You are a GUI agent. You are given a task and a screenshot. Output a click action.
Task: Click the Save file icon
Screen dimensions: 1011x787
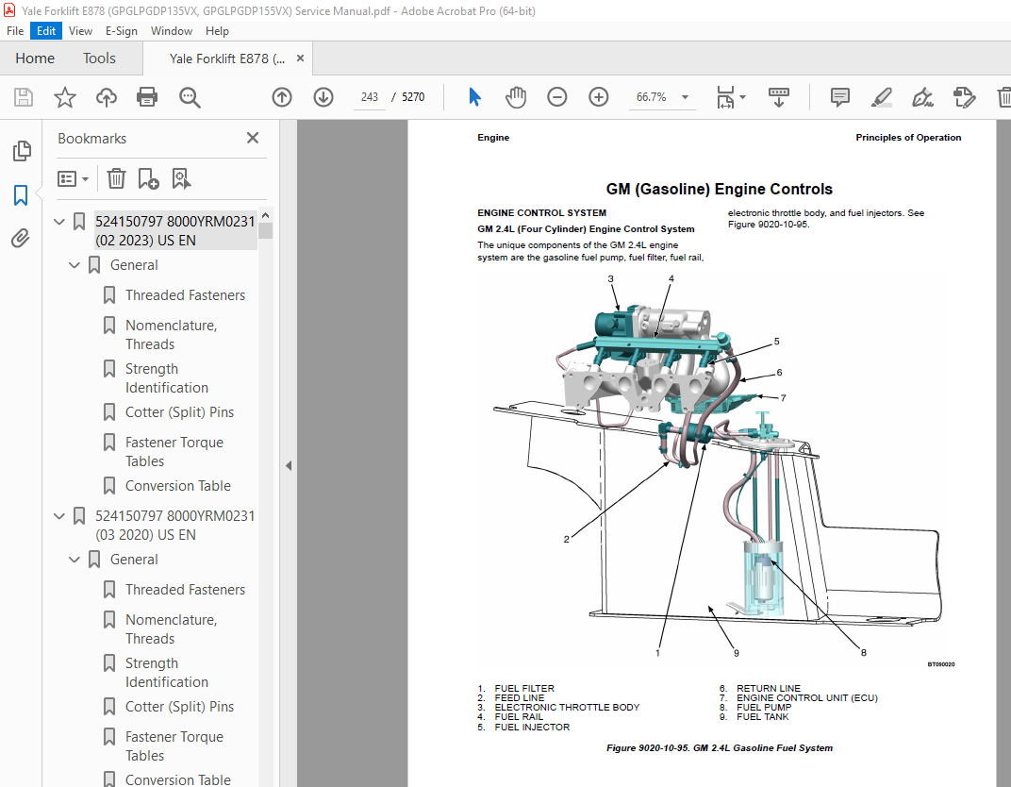24,97
